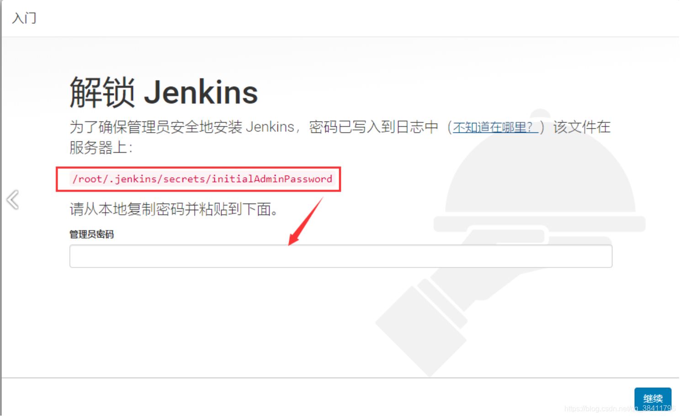
Task: Click the 服务器上 text line
Action: [101, 148]
